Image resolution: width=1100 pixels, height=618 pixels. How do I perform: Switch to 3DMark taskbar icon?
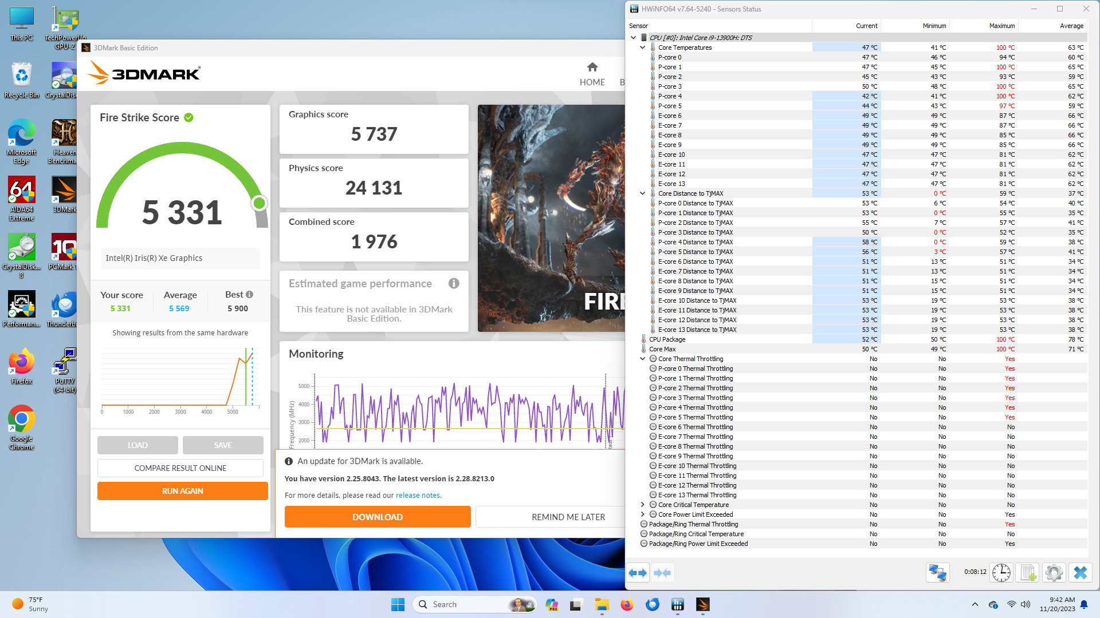click(x=703, y=604)
